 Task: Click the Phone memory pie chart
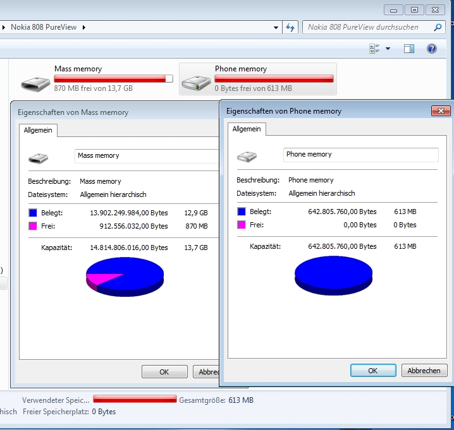tap(334, 275)
